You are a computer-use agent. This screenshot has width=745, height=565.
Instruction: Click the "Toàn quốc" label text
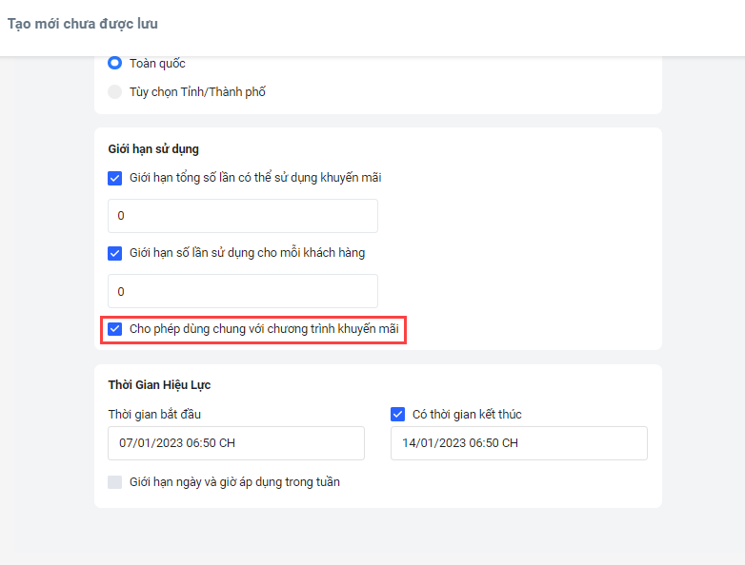157,64
